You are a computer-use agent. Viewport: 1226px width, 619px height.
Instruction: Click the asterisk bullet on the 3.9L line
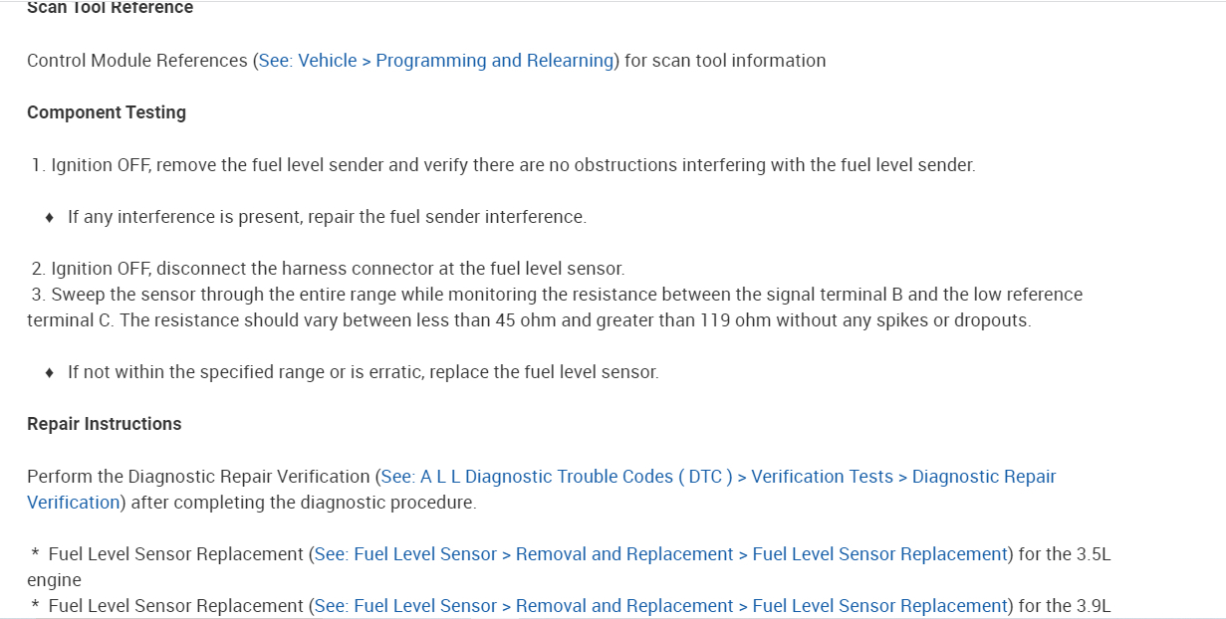point(35,607)
